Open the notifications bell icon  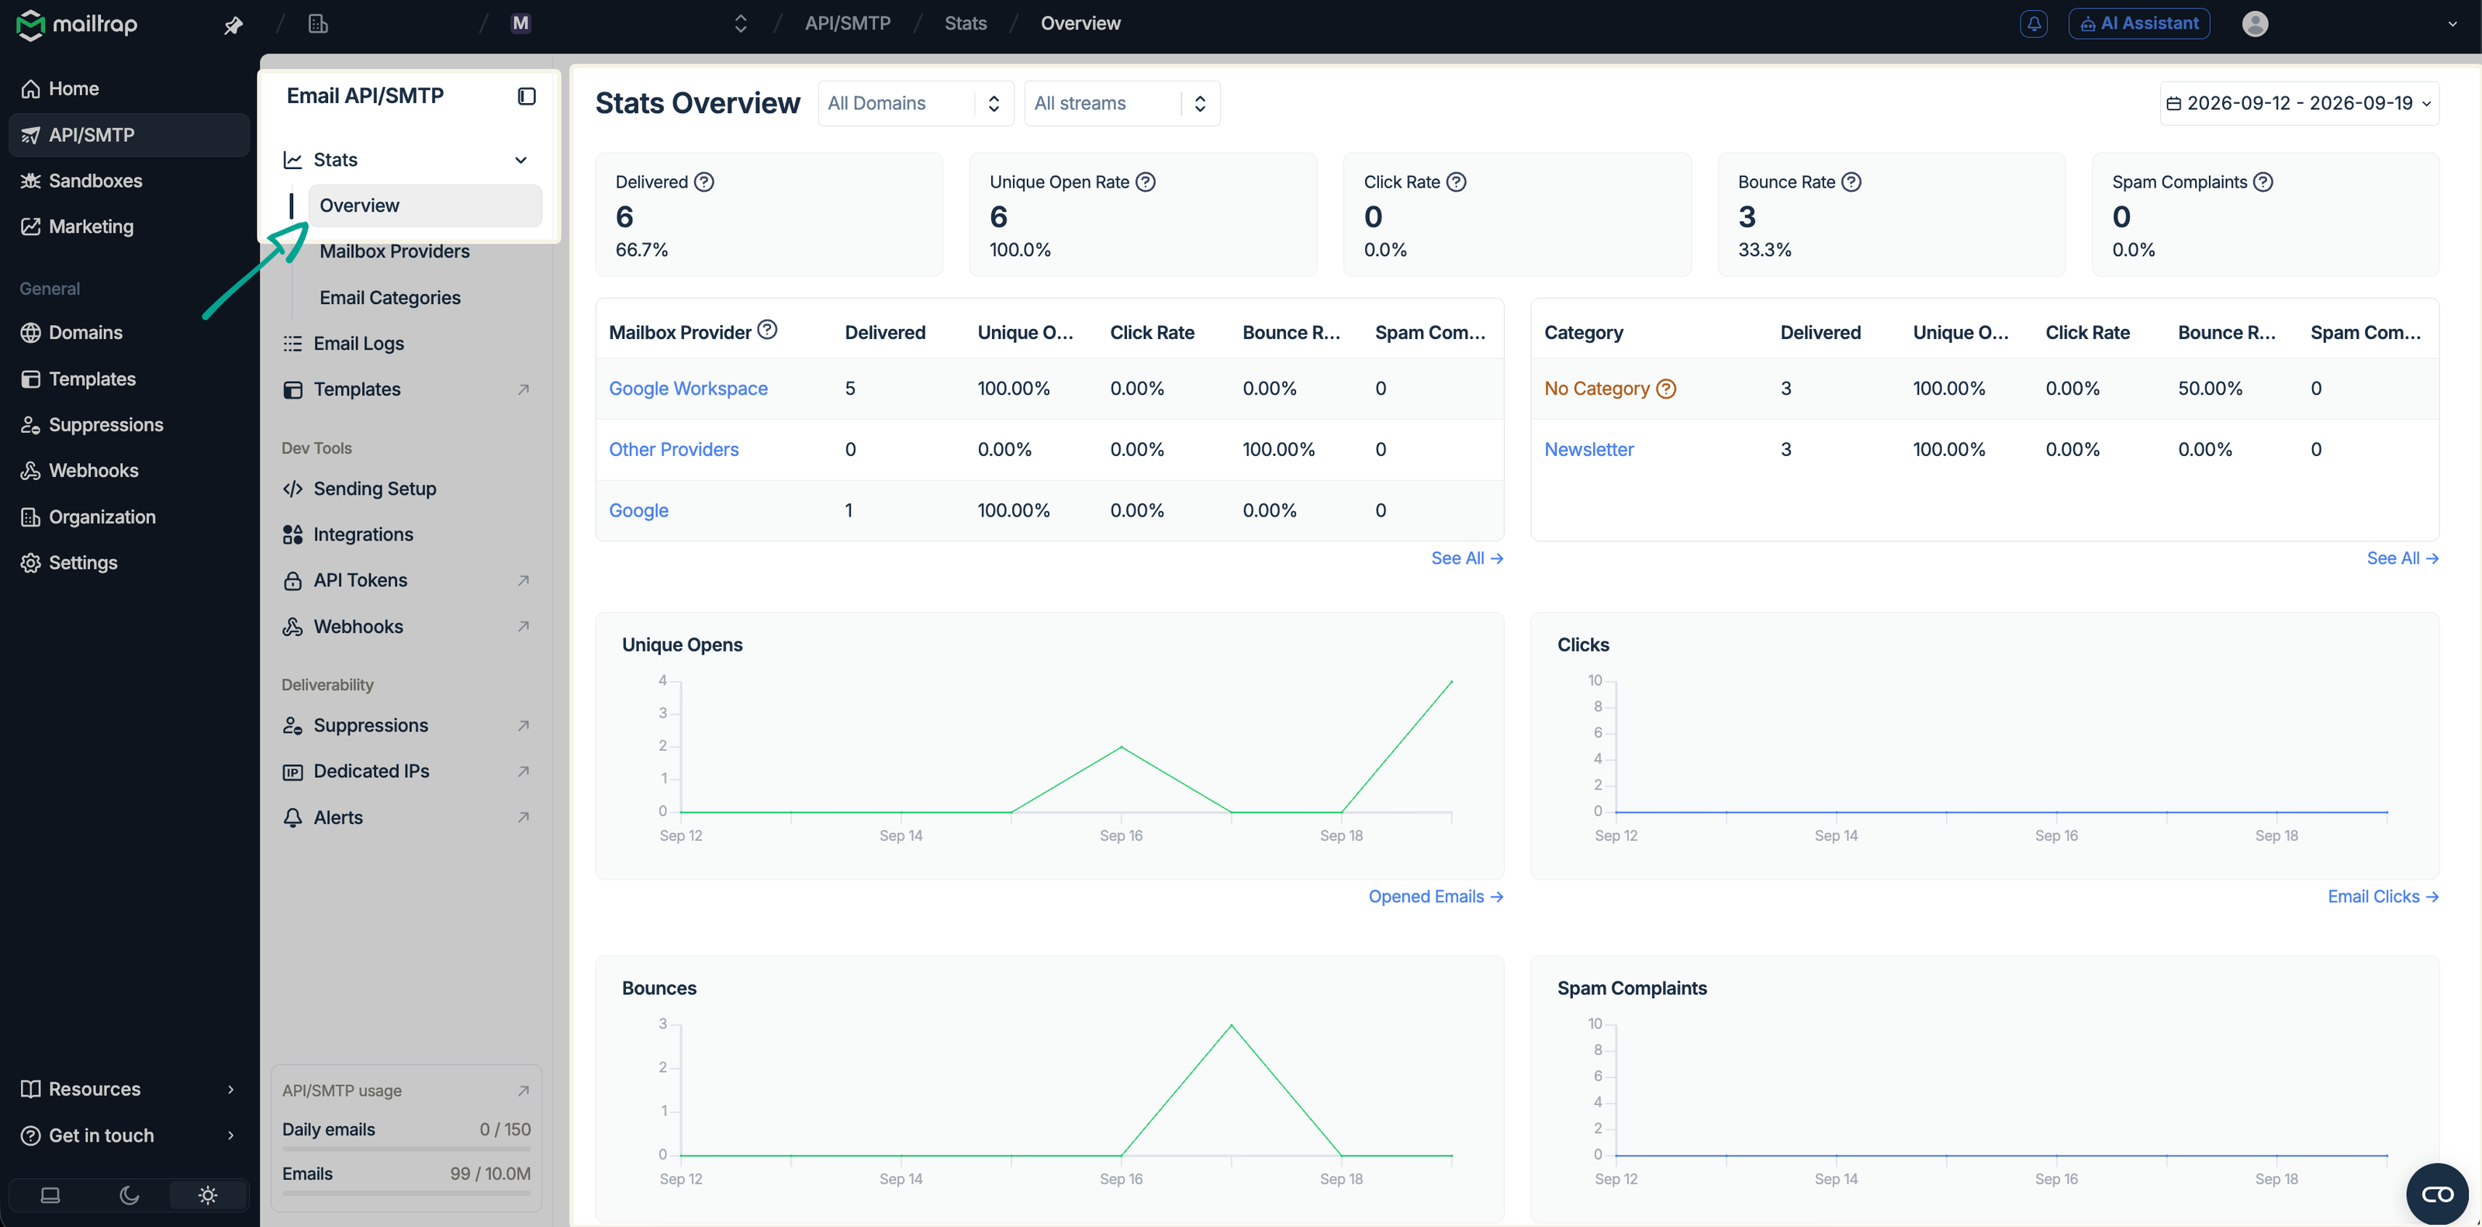coord(2033,23)
